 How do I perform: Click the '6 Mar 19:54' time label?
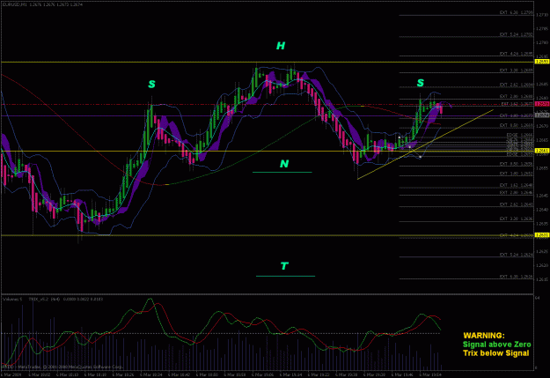(x=430, y=374)
